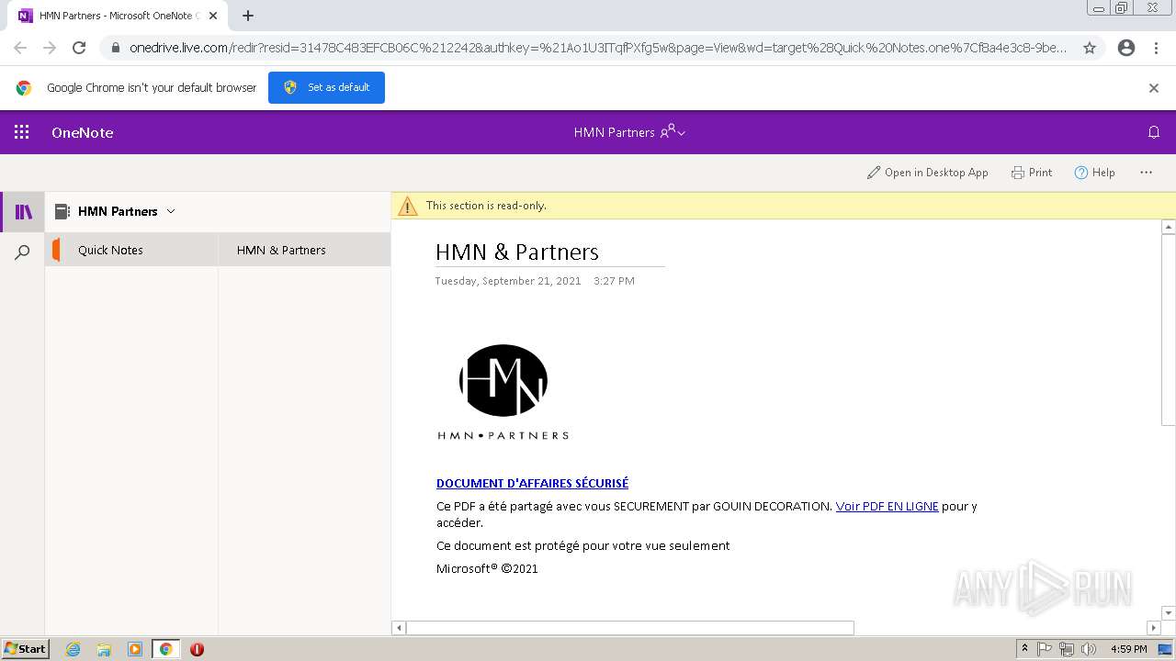Click the page title HMN & Partners

pyautogui.click(x=517, y=252)
